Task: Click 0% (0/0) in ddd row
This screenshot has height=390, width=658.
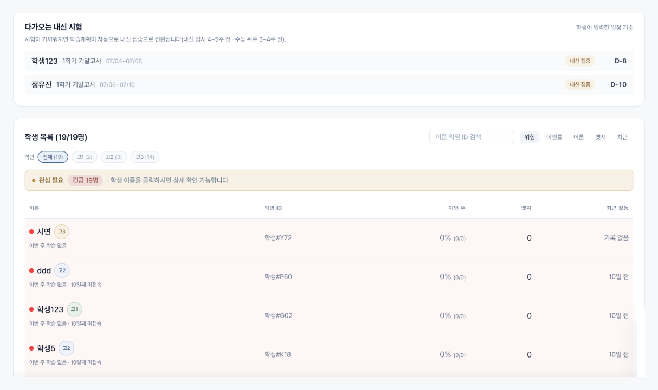Action: [453, 276]
